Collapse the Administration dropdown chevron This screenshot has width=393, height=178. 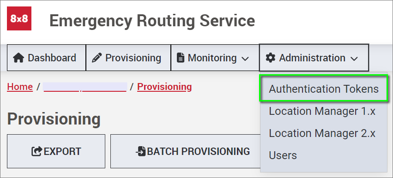(x=354, y=59)
